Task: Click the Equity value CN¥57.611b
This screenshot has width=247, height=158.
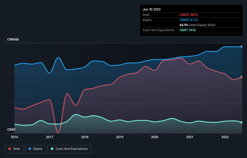Action: pyautogui.click(x=189, y=20)
